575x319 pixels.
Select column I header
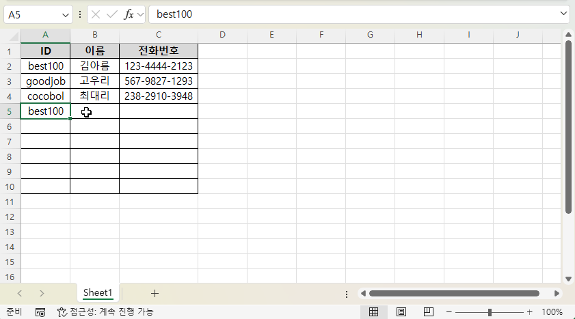coord(468,35)
